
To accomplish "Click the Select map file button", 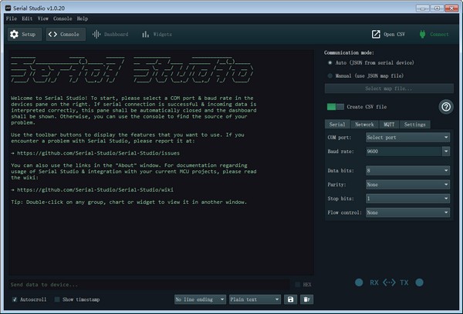I will 388,89.
